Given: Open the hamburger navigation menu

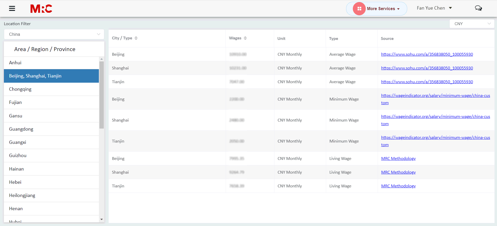Looking at the screenshot, I should coord(12,9).
